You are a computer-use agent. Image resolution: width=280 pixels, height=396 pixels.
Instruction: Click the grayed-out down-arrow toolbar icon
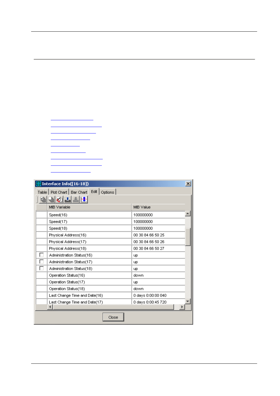(x=76, y=199)
